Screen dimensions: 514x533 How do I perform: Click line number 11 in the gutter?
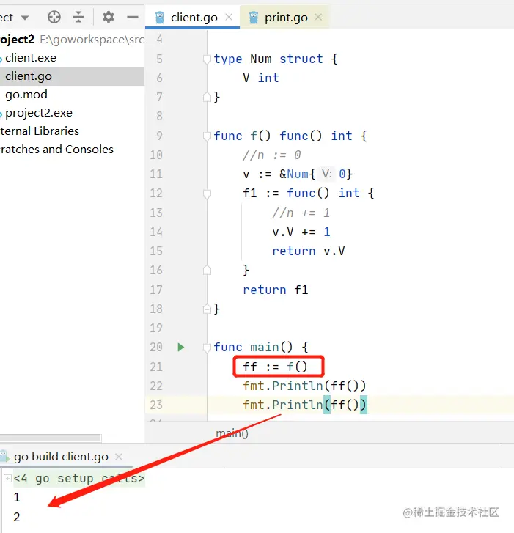(156, 174)
